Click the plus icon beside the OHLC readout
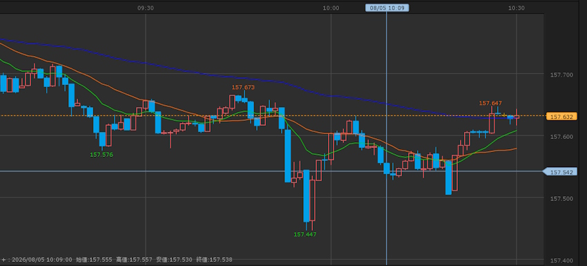The image size is (587, 266). coord(3,260)
